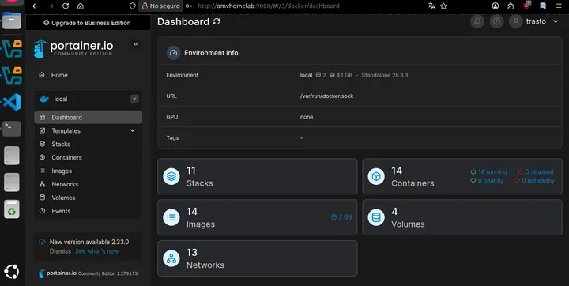Image resolution: width=569 pixels, height=286 pixels.
Task: Click the Volumes database icon on card
Action: pyautogui.click(x=376, y=217)
